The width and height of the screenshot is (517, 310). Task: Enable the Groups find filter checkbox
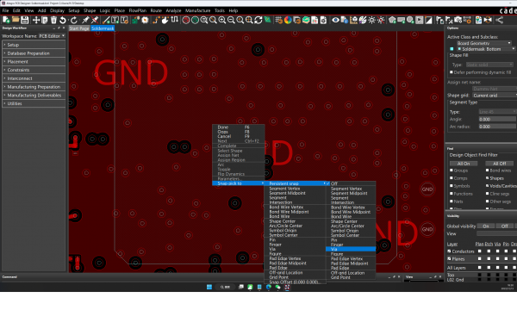point(452,170)
